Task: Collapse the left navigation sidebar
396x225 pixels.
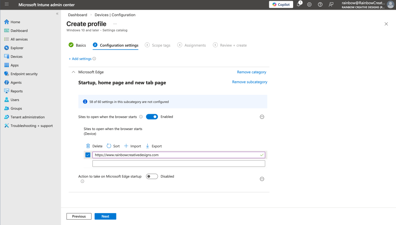Action: click(57, 14)
